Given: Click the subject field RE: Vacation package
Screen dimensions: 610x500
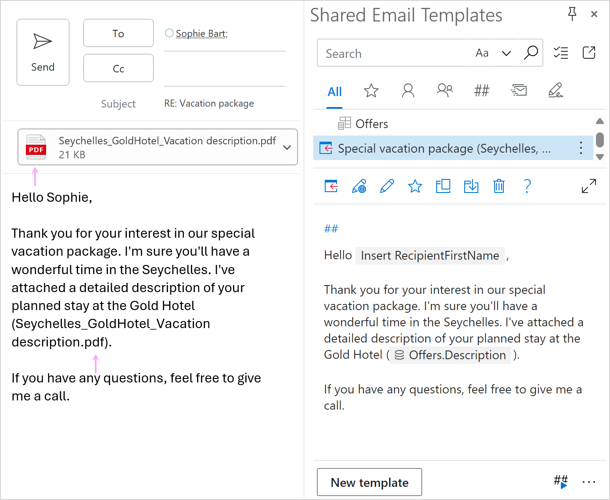Looking at the screenshot, I should tap(209, 104).
